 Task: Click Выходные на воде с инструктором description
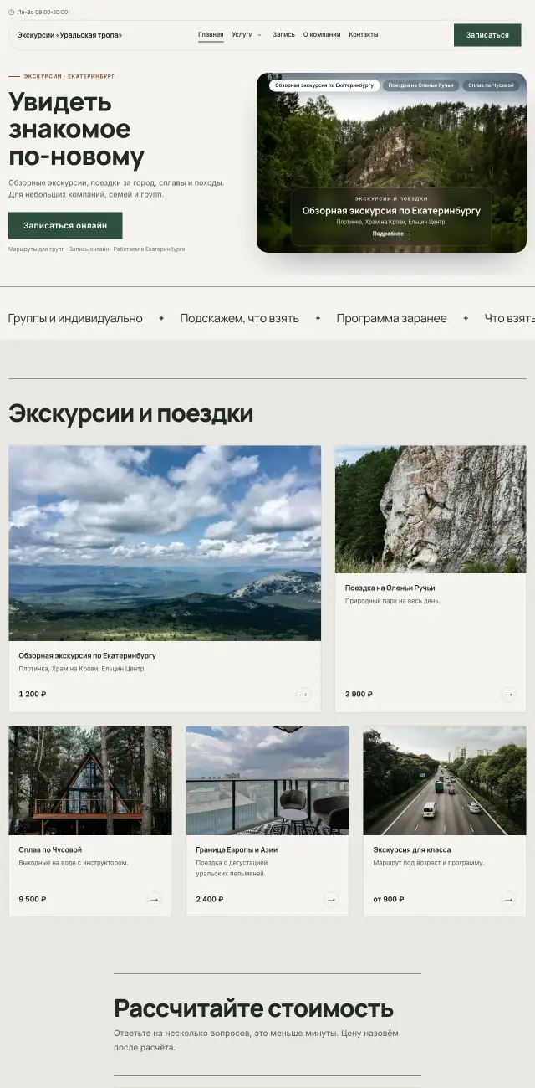(x=74, y=863)
